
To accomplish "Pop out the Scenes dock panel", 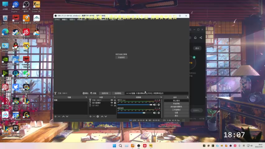I will (x=86, y=97).
